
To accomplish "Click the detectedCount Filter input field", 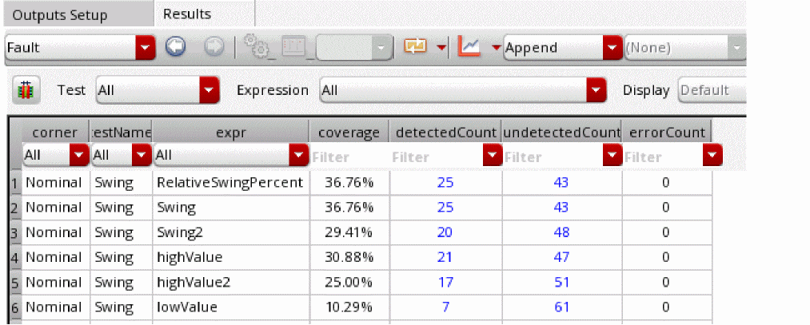I will click(437, 157).
